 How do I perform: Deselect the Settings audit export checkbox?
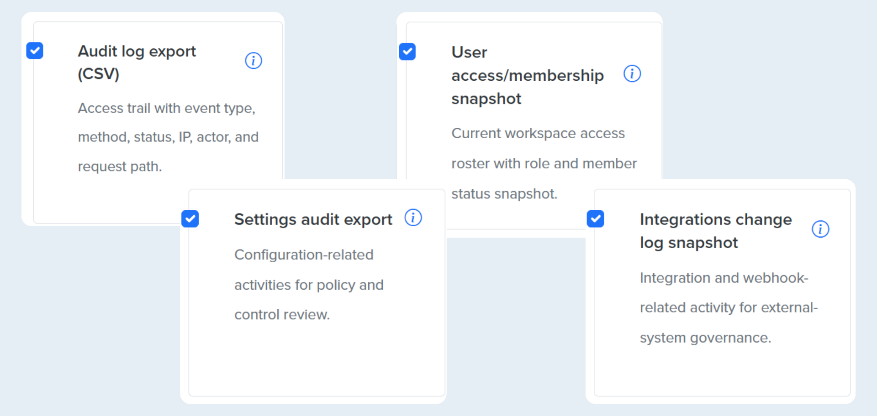(190, 219)
